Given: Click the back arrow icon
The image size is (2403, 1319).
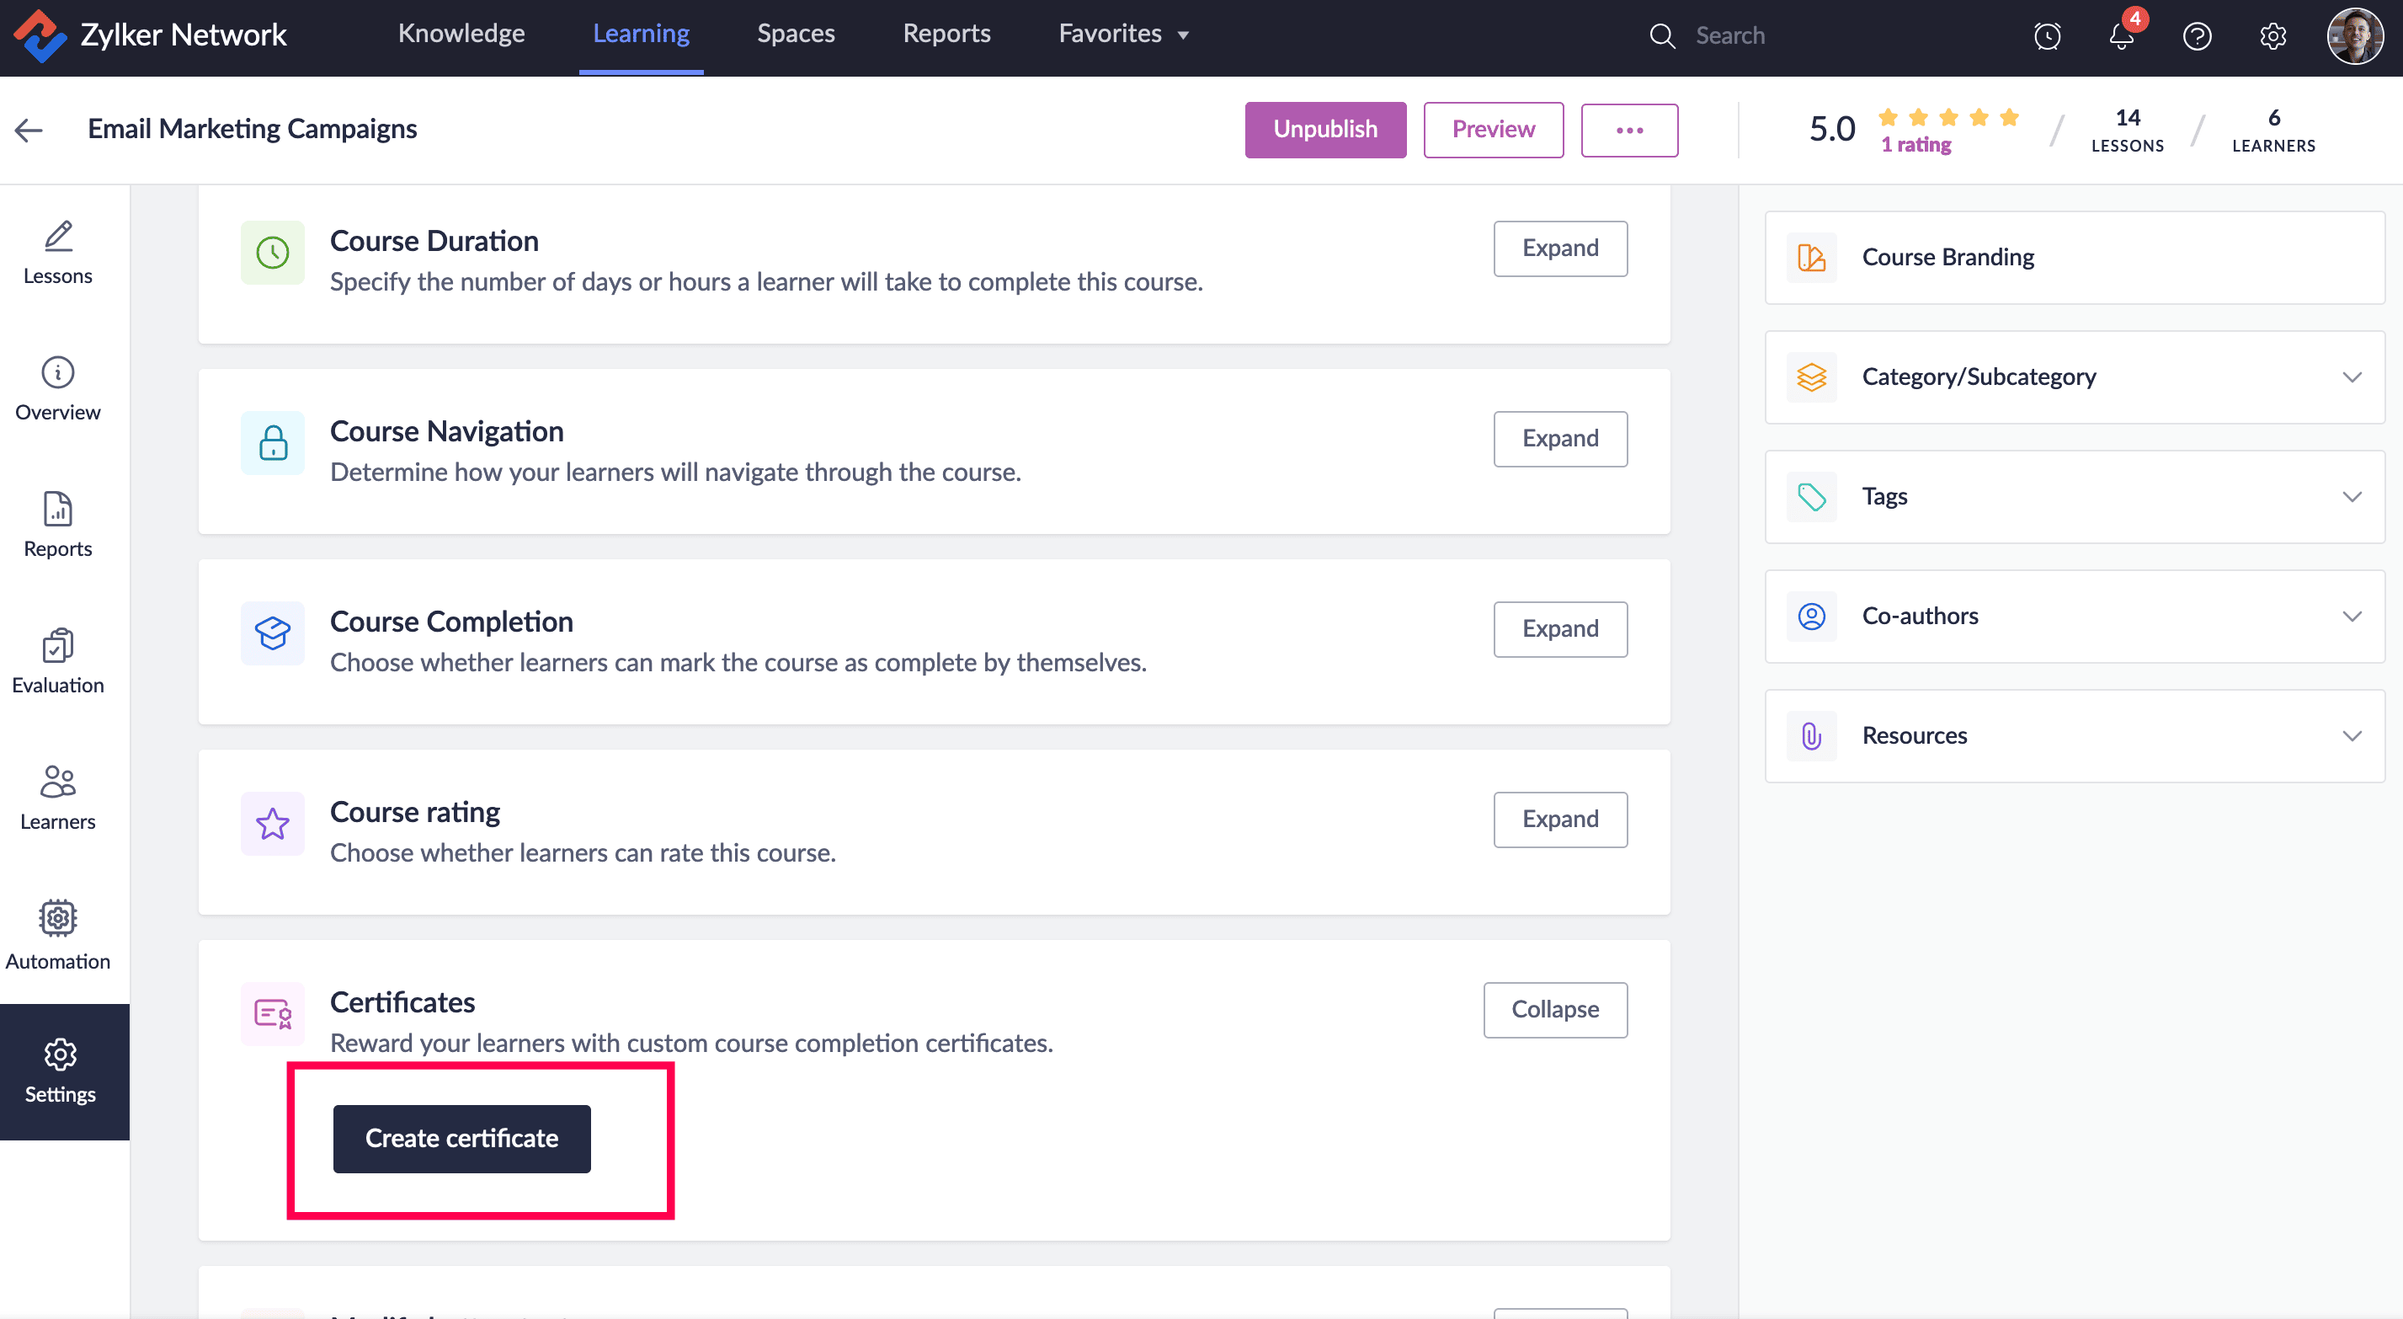Looking at the screenshot, I should [x=29, y=130].
